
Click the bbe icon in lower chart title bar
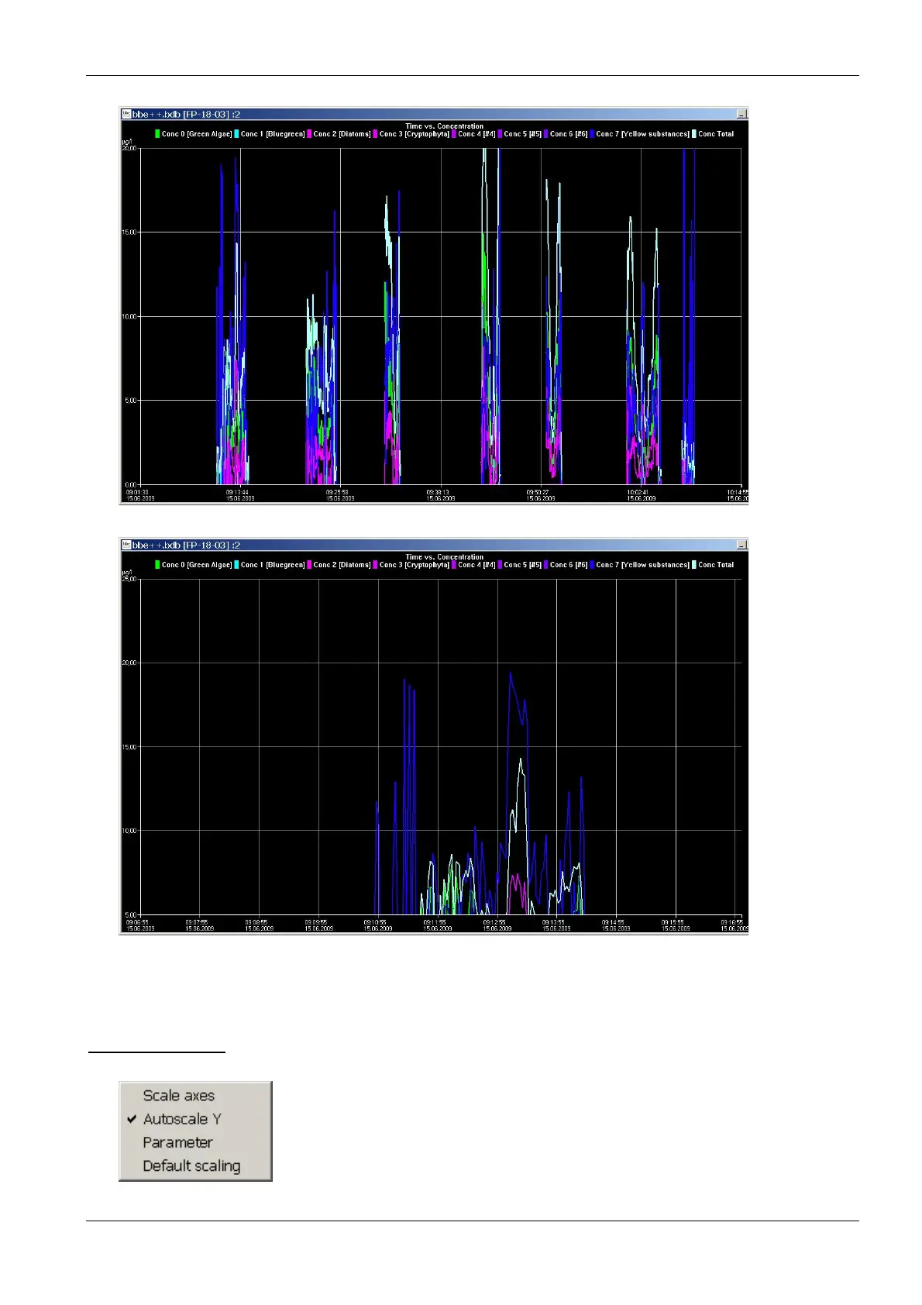point(126,545)
